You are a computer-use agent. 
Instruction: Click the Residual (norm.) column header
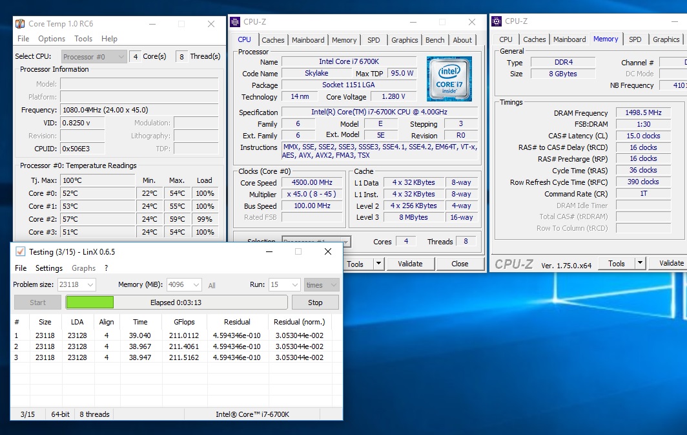click(x=299, y=322)
